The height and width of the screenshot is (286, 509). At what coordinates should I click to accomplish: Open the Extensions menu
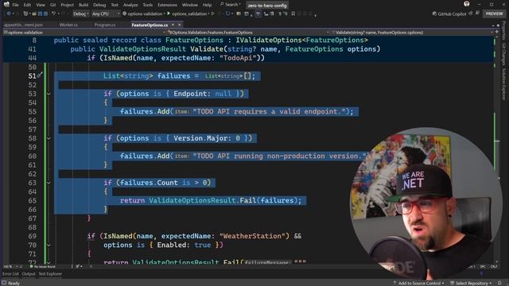(168, 5)
